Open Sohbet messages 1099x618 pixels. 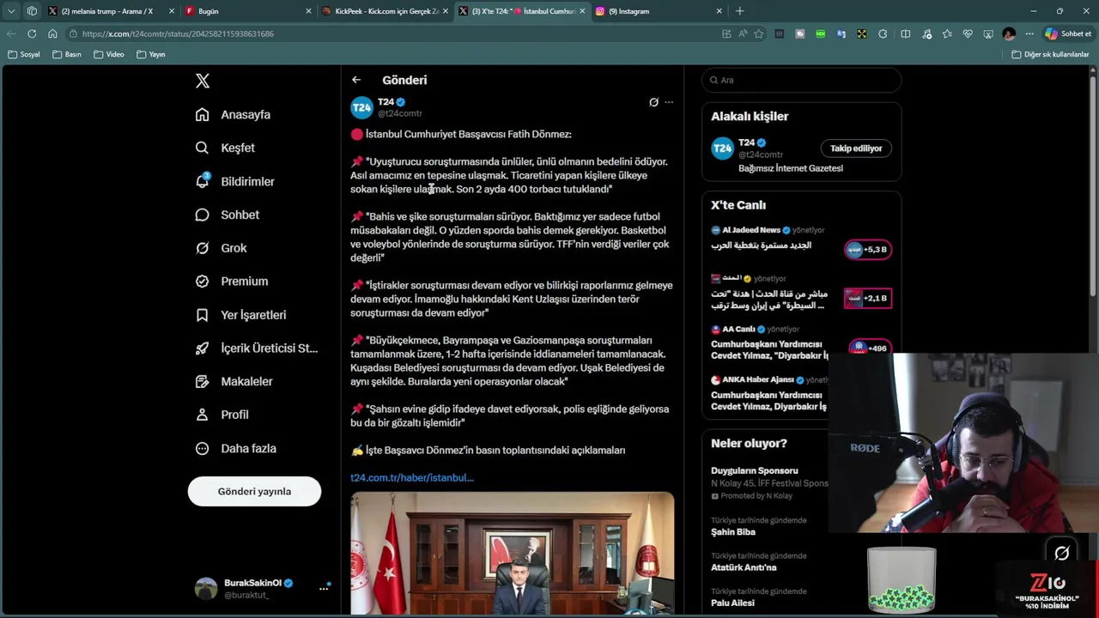(x=228, y=215)
